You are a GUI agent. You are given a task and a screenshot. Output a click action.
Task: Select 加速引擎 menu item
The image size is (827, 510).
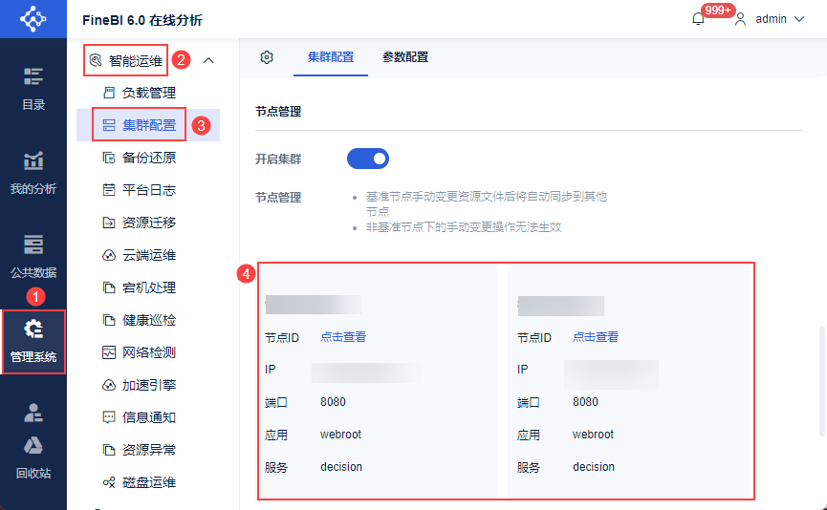click(x=148, y=385)
